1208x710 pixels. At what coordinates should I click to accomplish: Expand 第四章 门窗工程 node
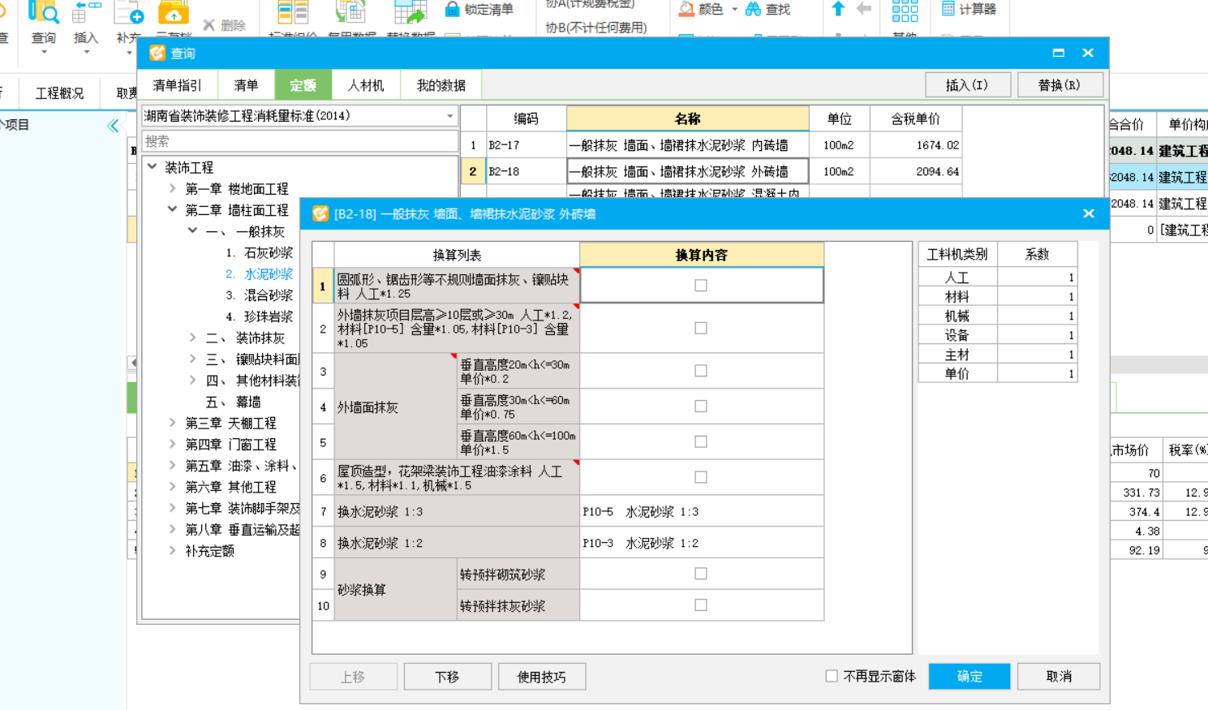click(x=173, y=444)
